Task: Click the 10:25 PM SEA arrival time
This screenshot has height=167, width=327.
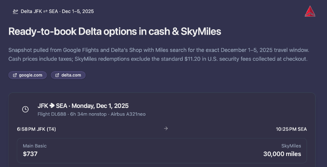Action: click(291, 129)
